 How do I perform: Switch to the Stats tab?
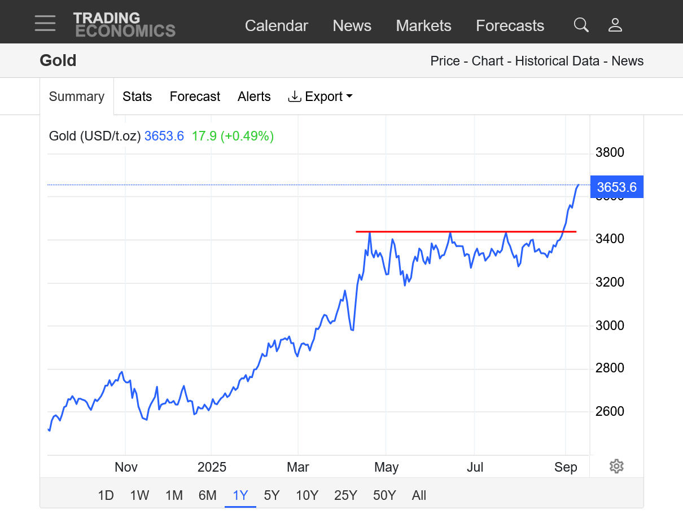137,96
